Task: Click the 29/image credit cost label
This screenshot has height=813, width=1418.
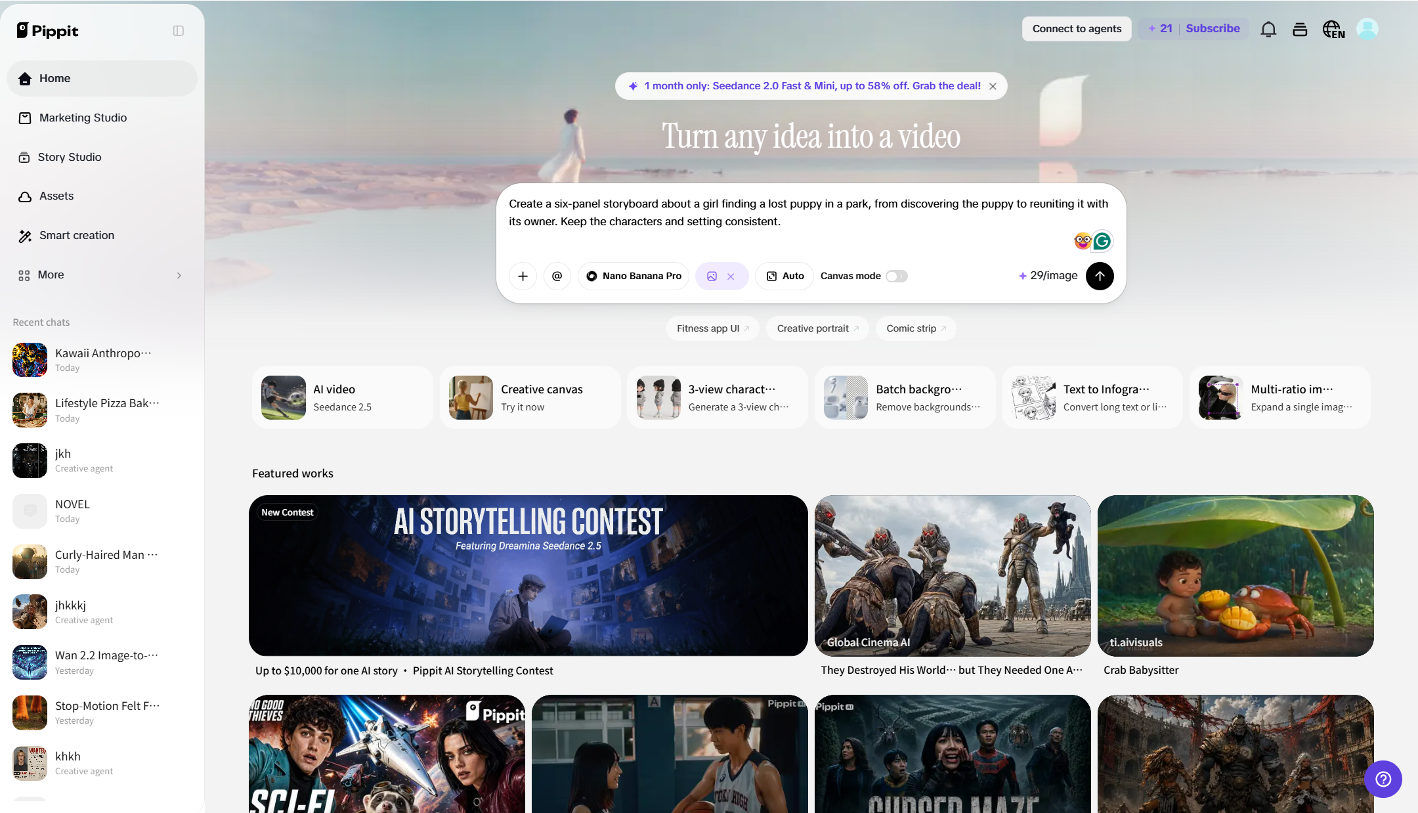Action: pos(1048,276)
